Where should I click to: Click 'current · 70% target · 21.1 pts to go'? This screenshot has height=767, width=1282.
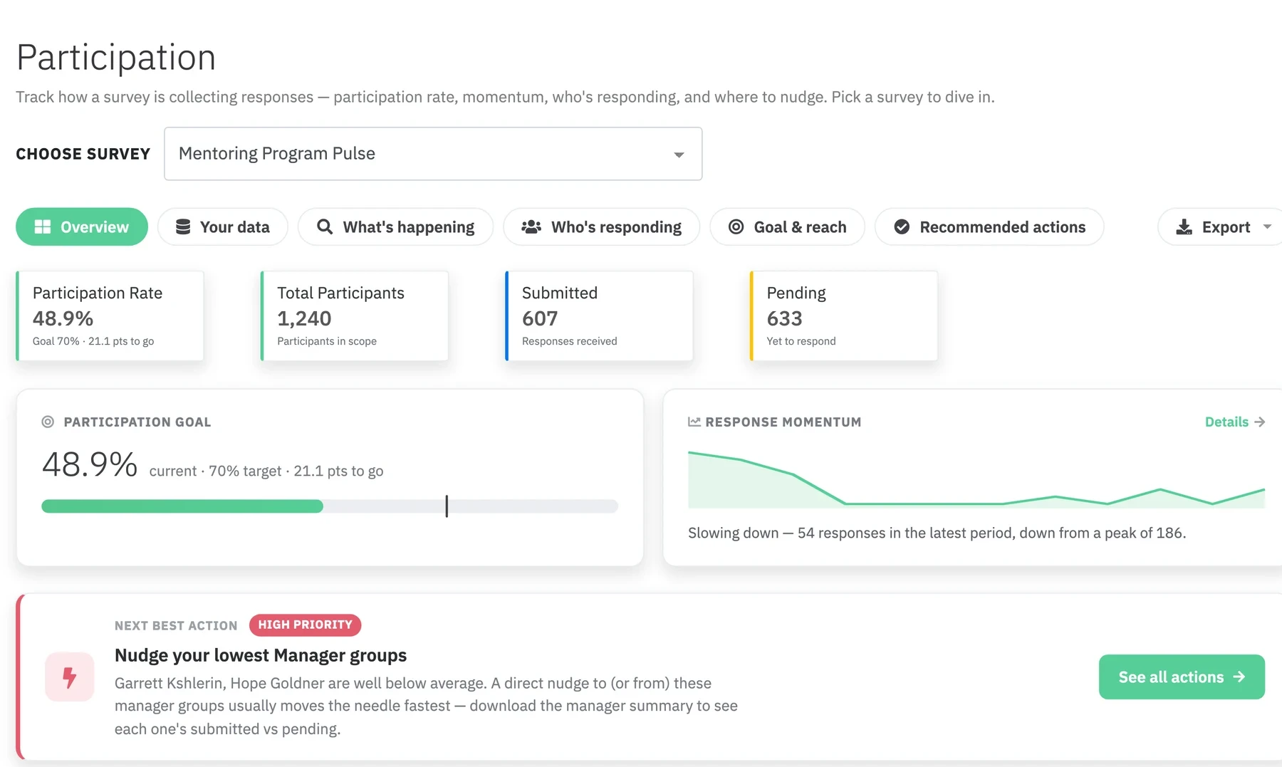click(x=266, y=471)
